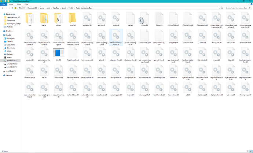Click AppData in the address path

pos(56,8)
